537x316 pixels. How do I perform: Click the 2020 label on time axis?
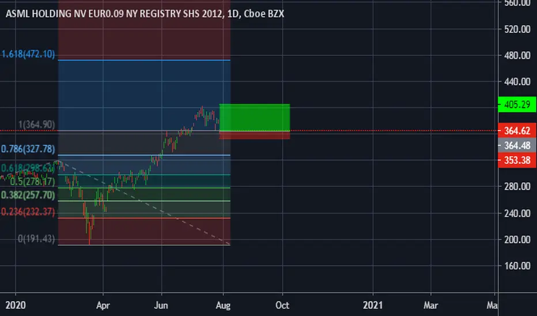click(x=16, y=305)
